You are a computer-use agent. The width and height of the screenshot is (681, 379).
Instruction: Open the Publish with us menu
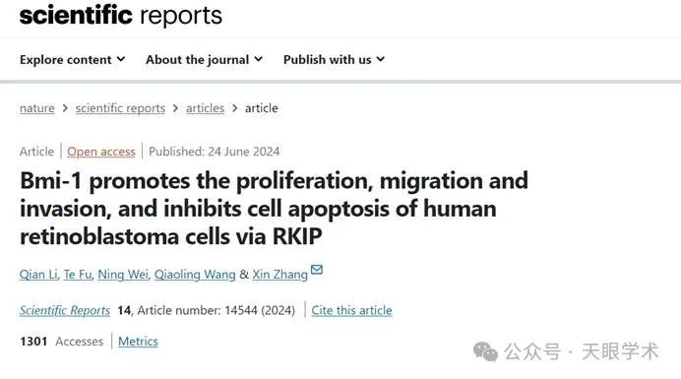(x=334, y=59)
